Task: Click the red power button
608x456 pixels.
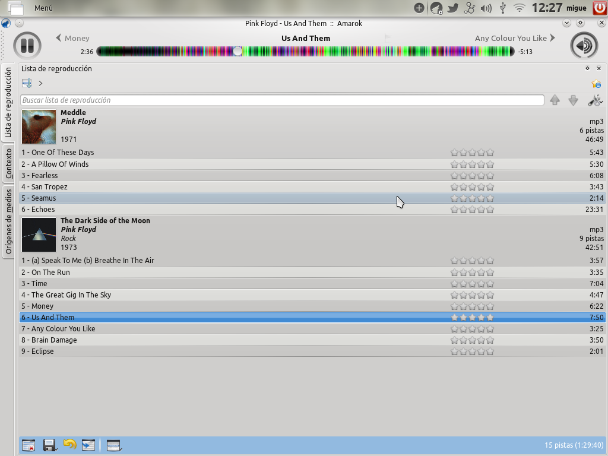Action: 600,8
